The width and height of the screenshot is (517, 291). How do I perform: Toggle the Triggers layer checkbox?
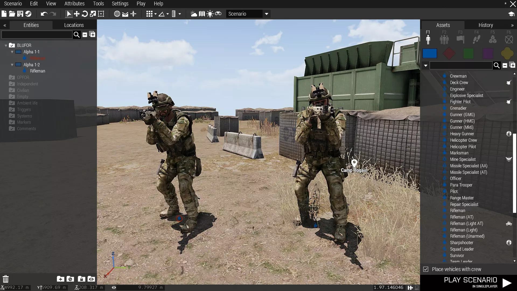pyautogui.click(x=12, y=109)
